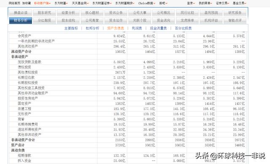Switch to 操盘必读 tab

point(21,13)
